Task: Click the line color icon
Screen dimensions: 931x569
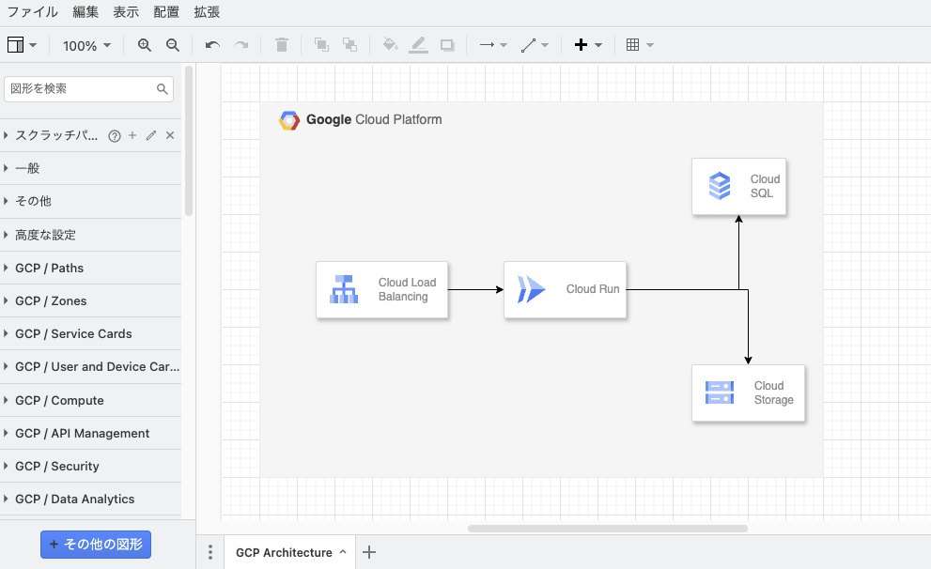Action: (x=418, y=45)
